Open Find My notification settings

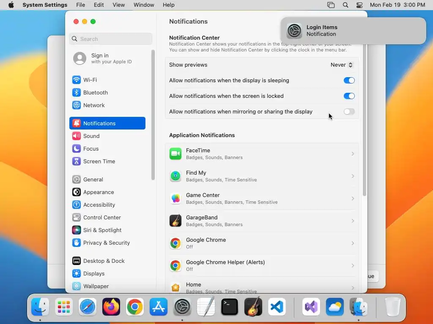(262, 176)
